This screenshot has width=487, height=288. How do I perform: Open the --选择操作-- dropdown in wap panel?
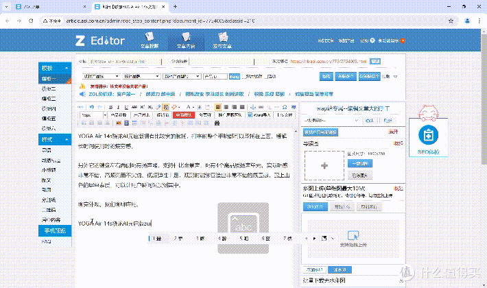tap(331, 121)
